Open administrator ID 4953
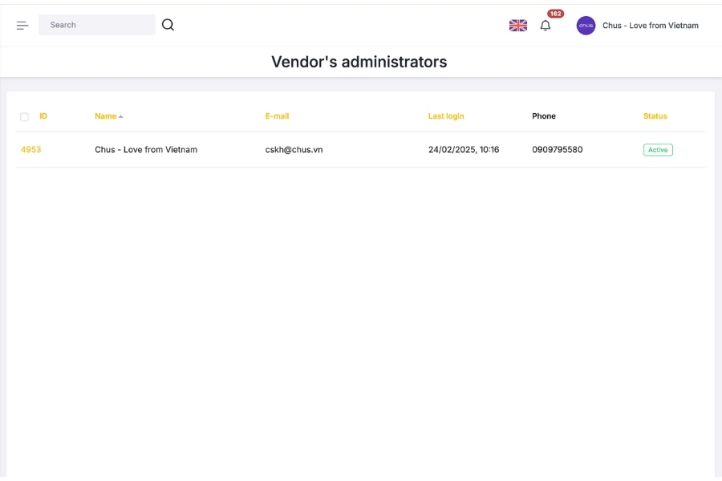 pos(30,150)
